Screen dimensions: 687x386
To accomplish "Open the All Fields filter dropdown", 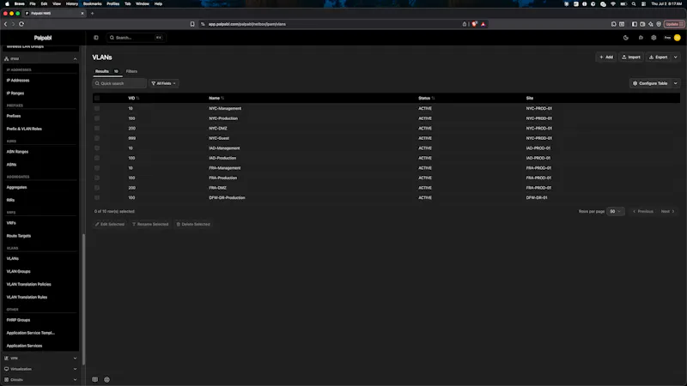I will pyautogui.click(x=163, y=83).
